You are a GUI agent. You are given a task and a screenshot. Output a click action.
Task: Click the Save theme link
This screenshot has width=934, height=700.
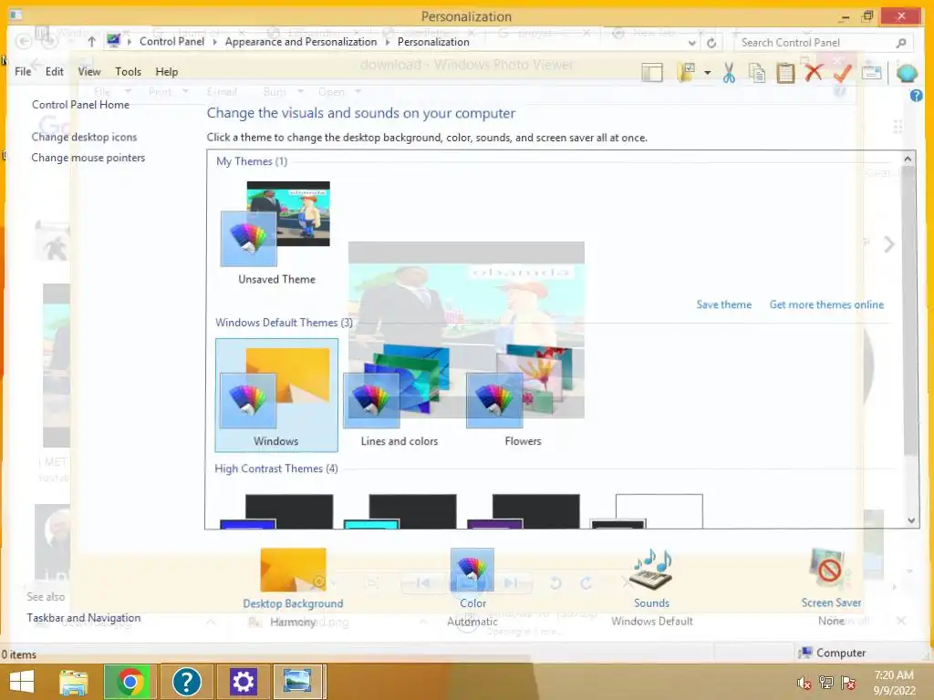(x=723, y=304)
